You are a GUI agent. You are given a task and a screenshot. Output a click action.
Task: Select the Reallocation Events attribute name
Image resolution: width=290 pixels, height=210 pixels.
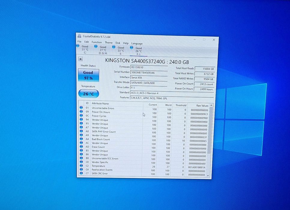[102, 170]
